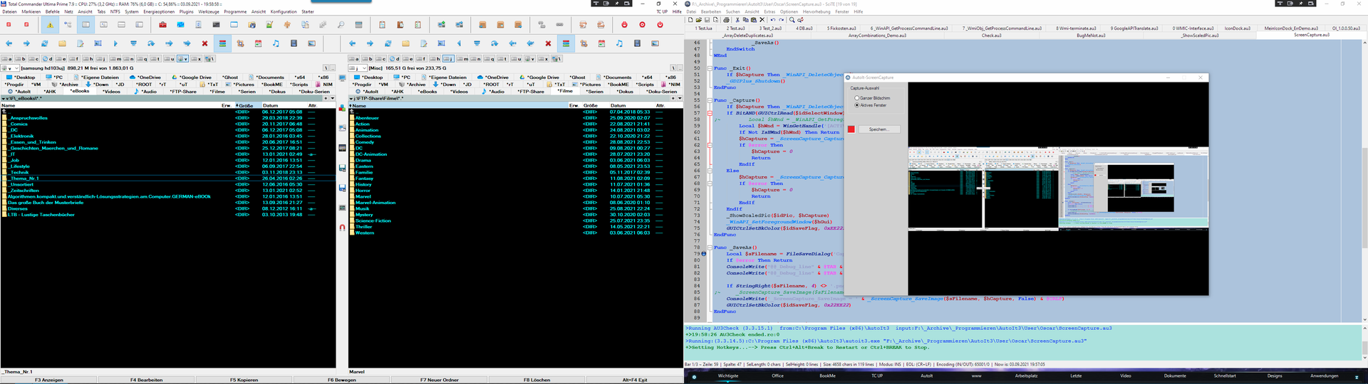Click the 'Speichern...' button
Viewport: 1368px width, 384px height.
point(879,129)
